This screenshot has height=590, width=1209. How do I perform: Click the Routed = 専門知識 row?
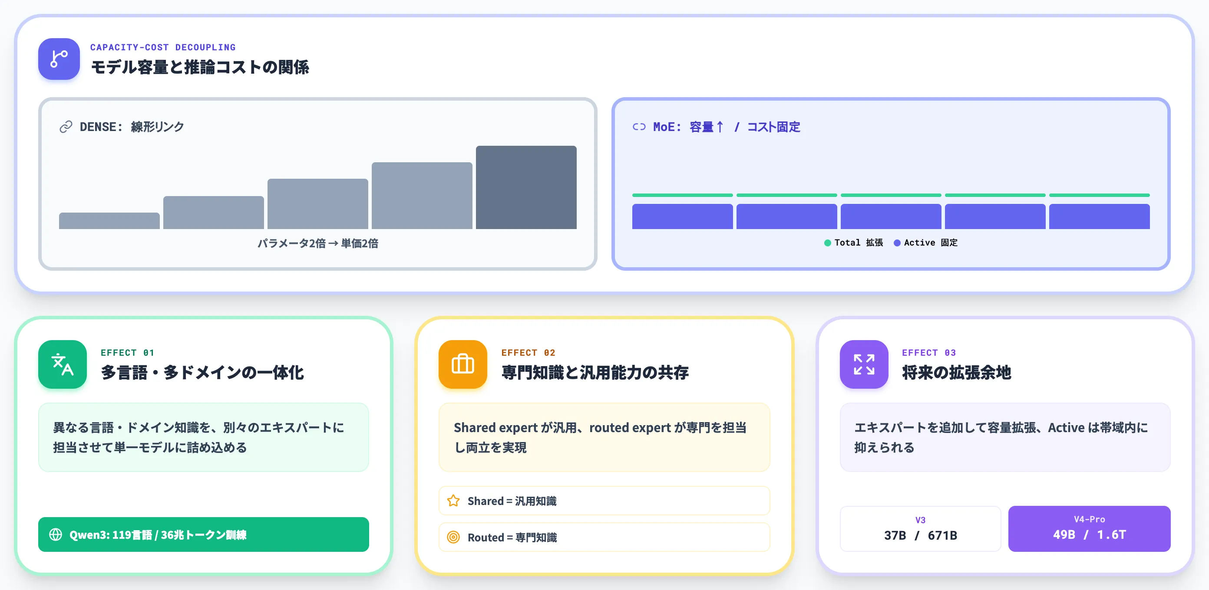(x=604, y=537)
